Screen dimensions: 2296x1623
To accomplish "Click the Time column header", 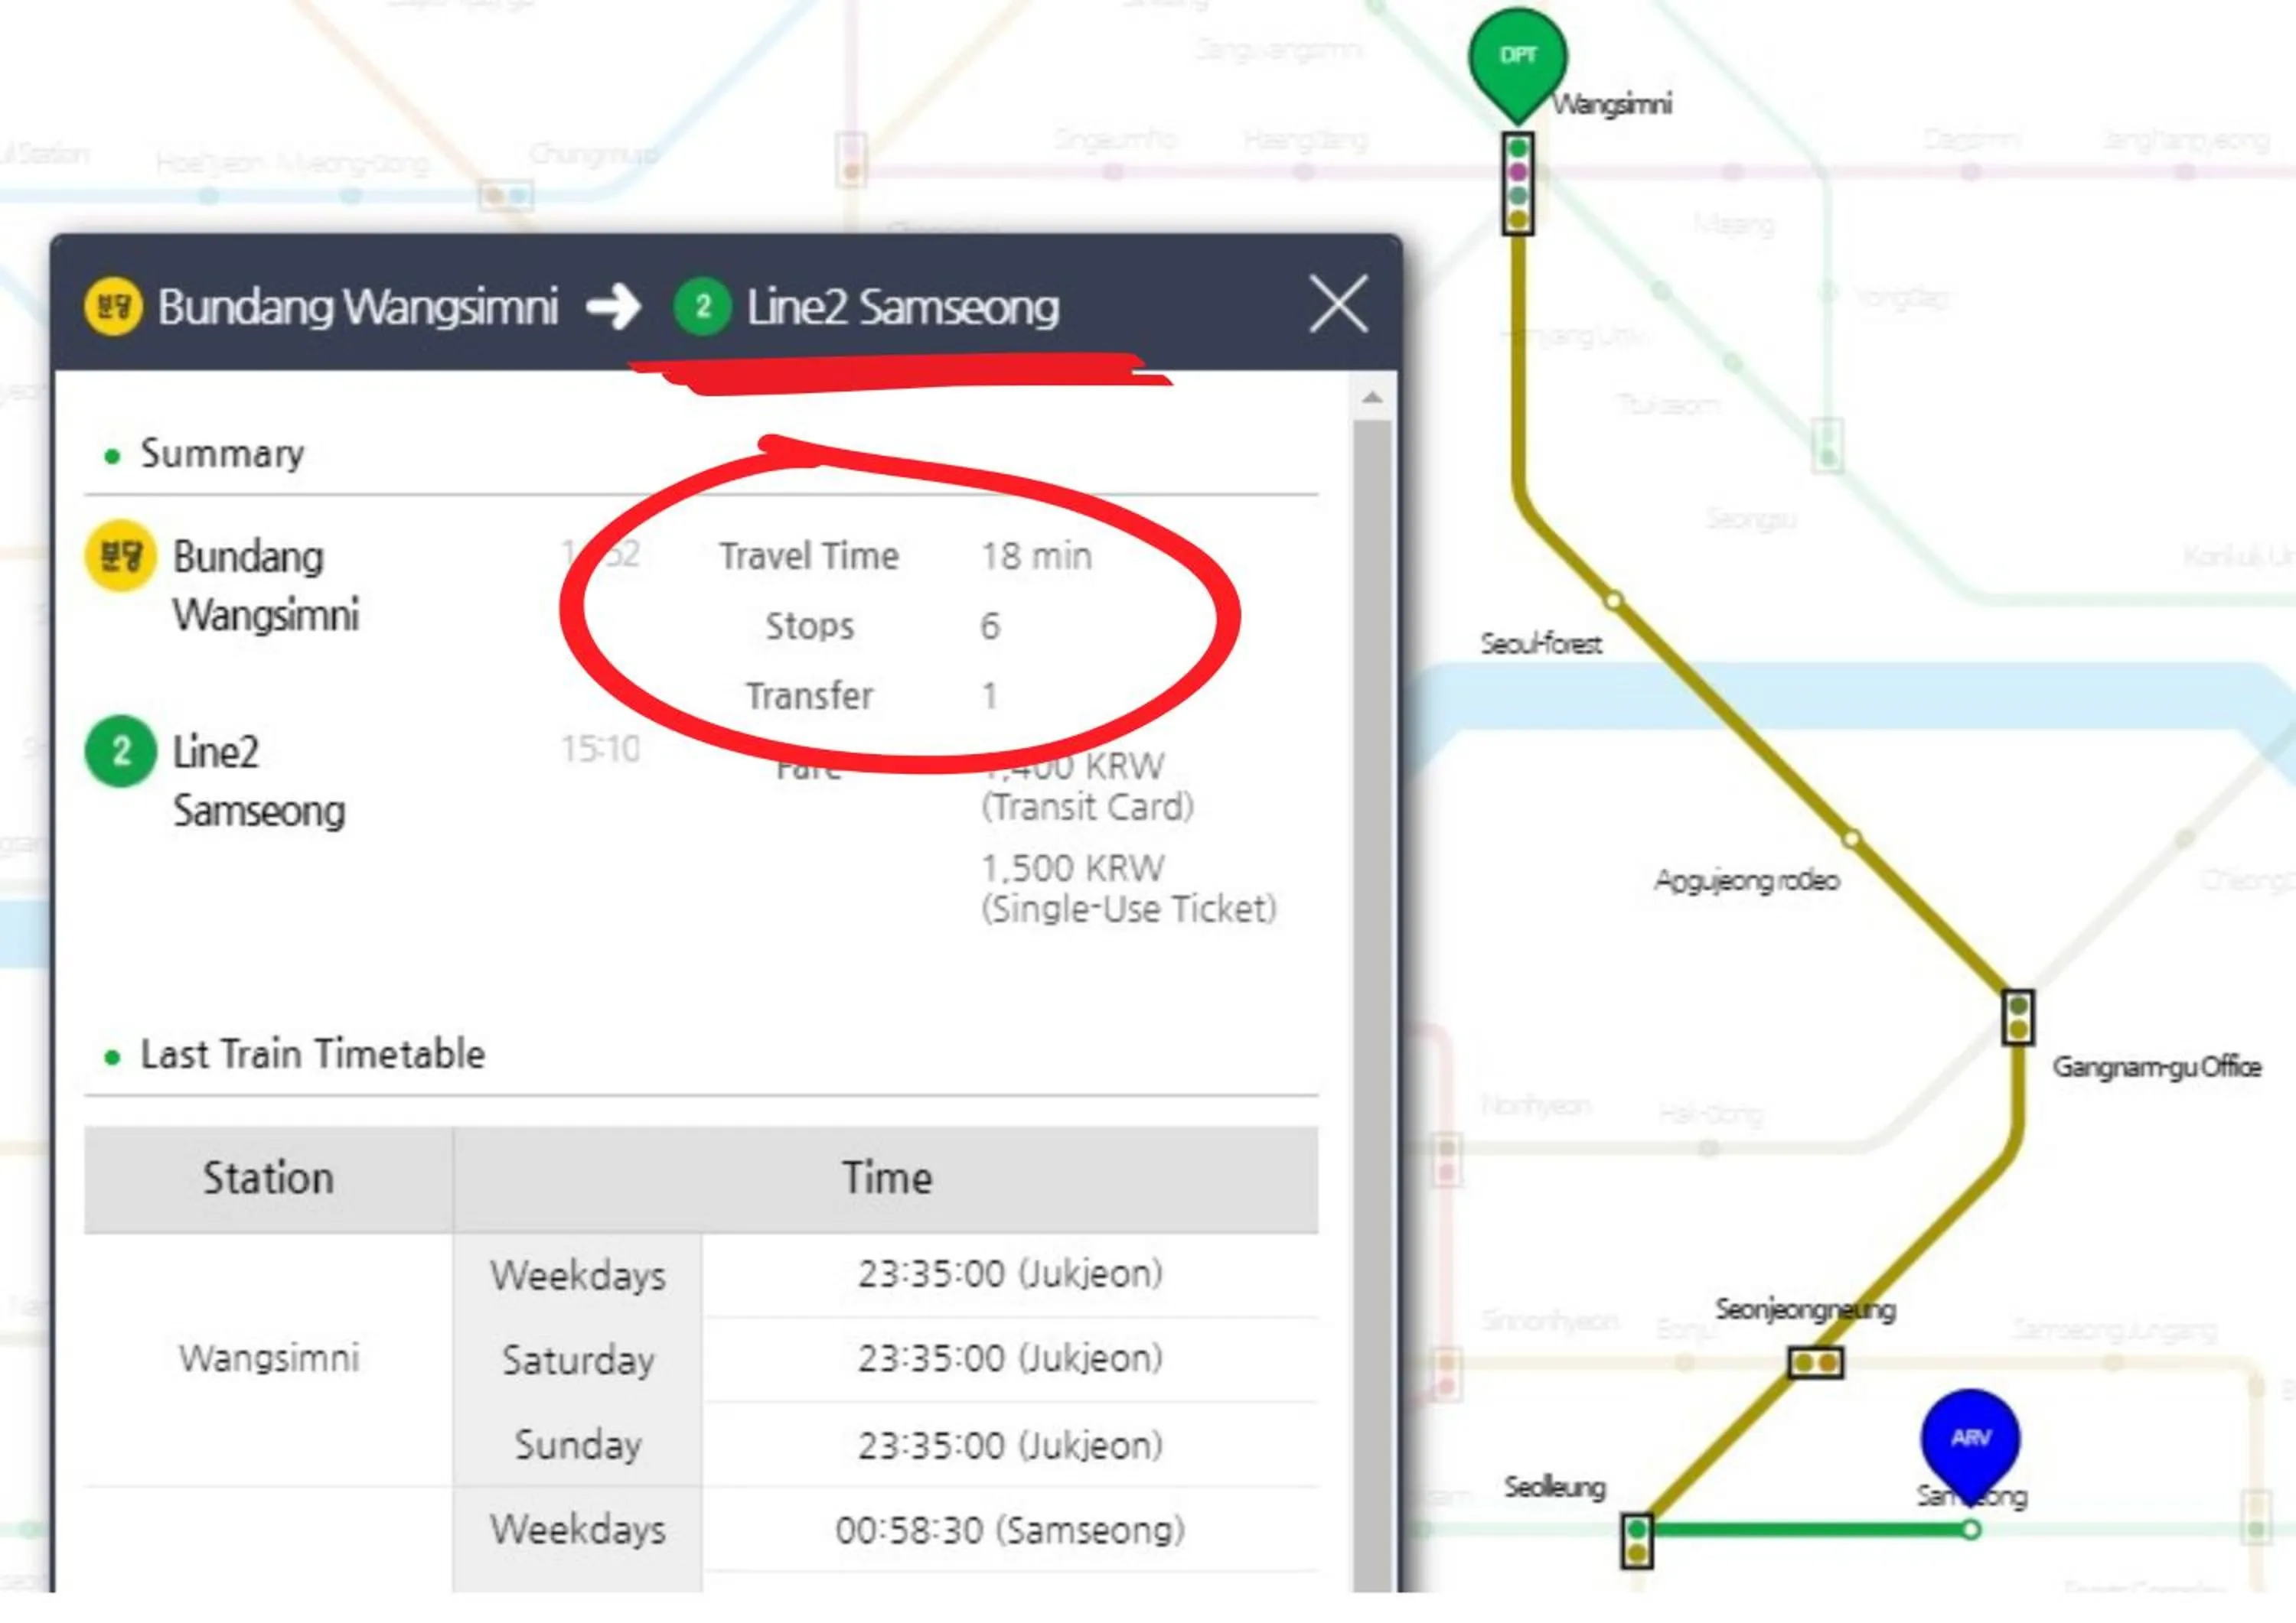I will (886, 1179).
